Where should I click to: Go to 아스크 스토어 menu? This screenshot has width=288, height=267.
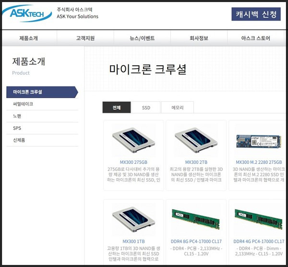[256, 38]
